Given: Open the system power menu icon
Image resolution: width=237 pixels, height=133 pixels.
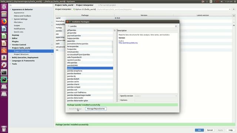Looking at the screenshot, I should 235,1.
